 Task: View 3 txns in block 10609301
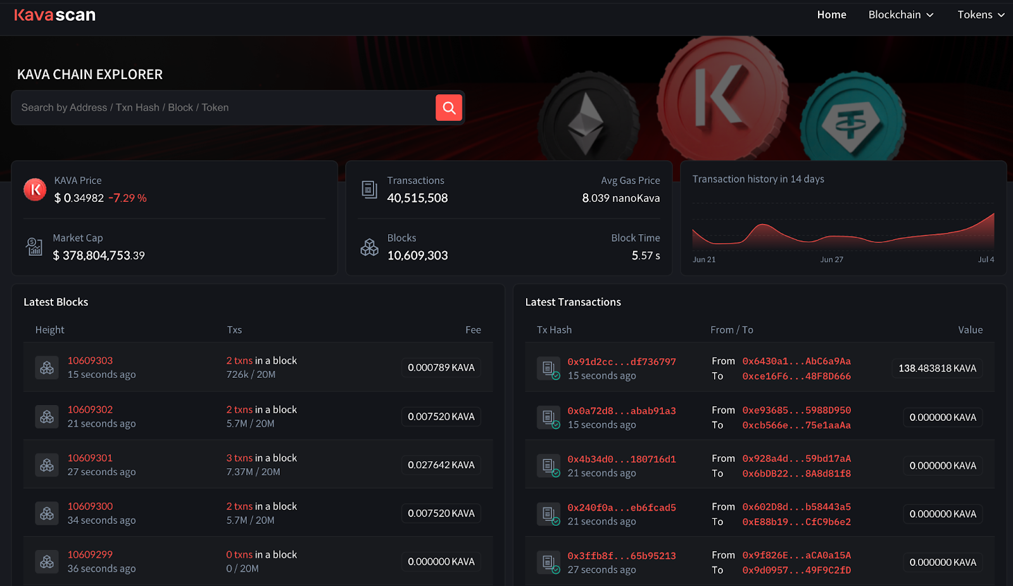coord(239,458)
